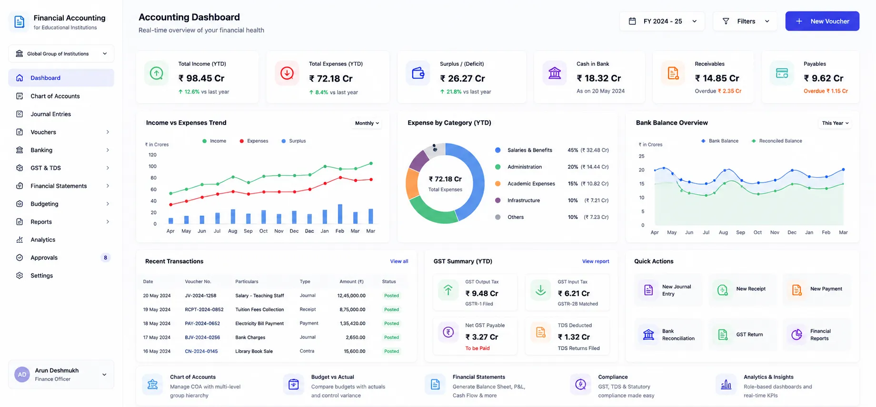Screen dimensions: 876x407
Task: Click the Payables card icon
Action: click(782, 73)
